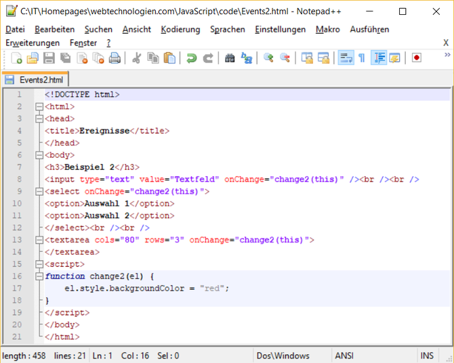The height and width of the screenshot is (363, 454).
Task: Open the Suchen menu
Action: (x=98, y=30)
